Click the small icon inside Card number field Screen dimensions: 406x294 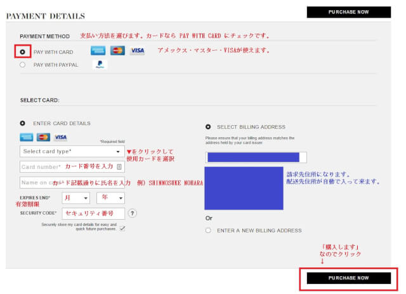119,167
